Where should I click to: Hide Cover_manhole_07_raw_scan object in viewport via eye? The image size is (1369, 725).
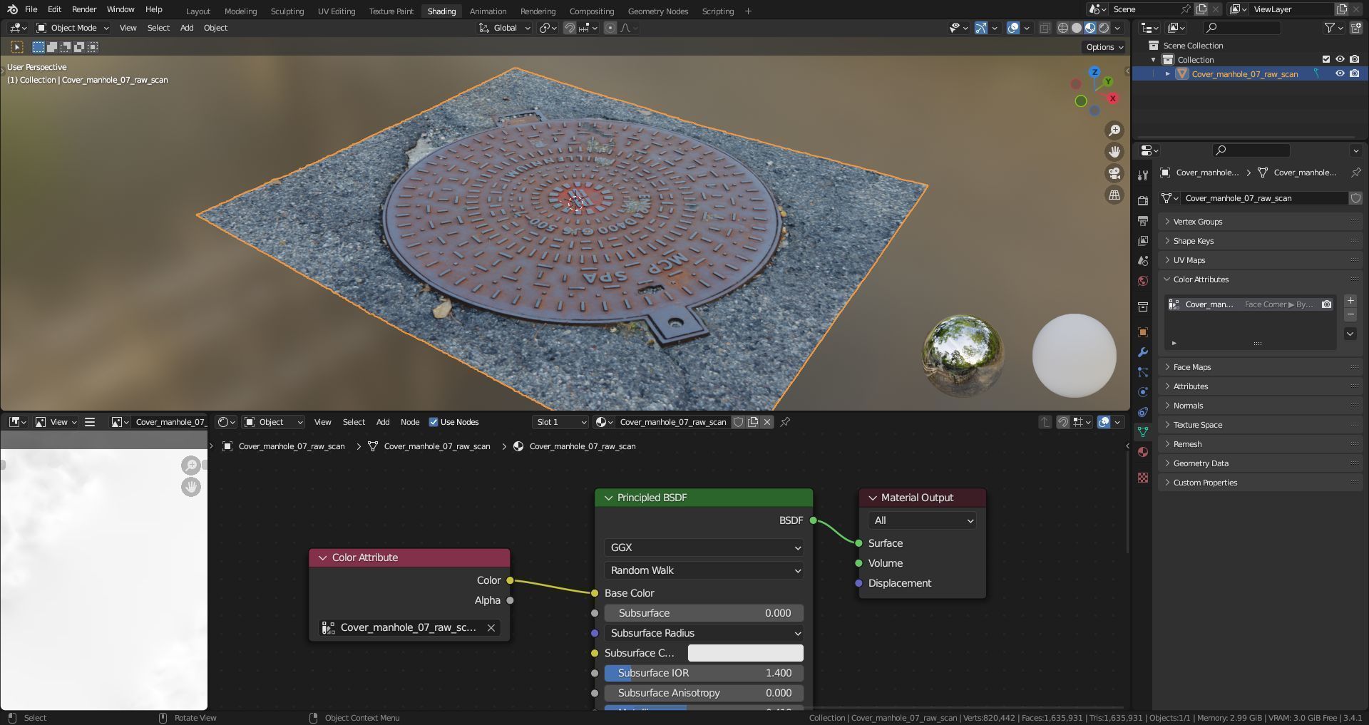click(x=1340, y=73)
